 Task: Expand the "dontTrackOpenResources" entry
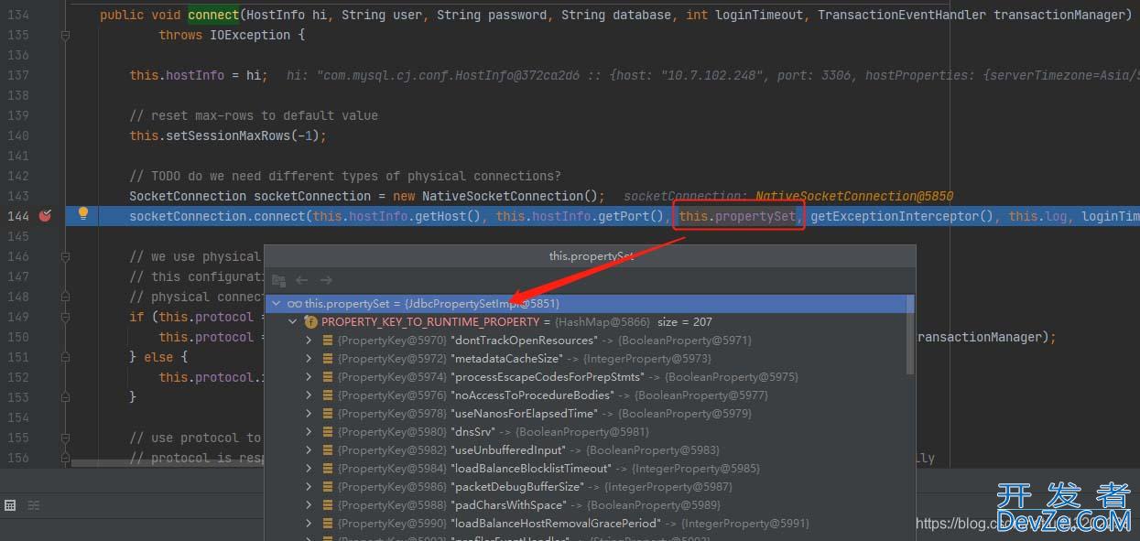coord(309,341)
